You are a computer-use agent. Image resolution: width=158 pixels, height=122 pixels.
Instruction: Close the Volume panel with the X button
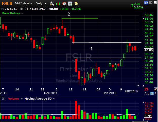click(3, 99)
